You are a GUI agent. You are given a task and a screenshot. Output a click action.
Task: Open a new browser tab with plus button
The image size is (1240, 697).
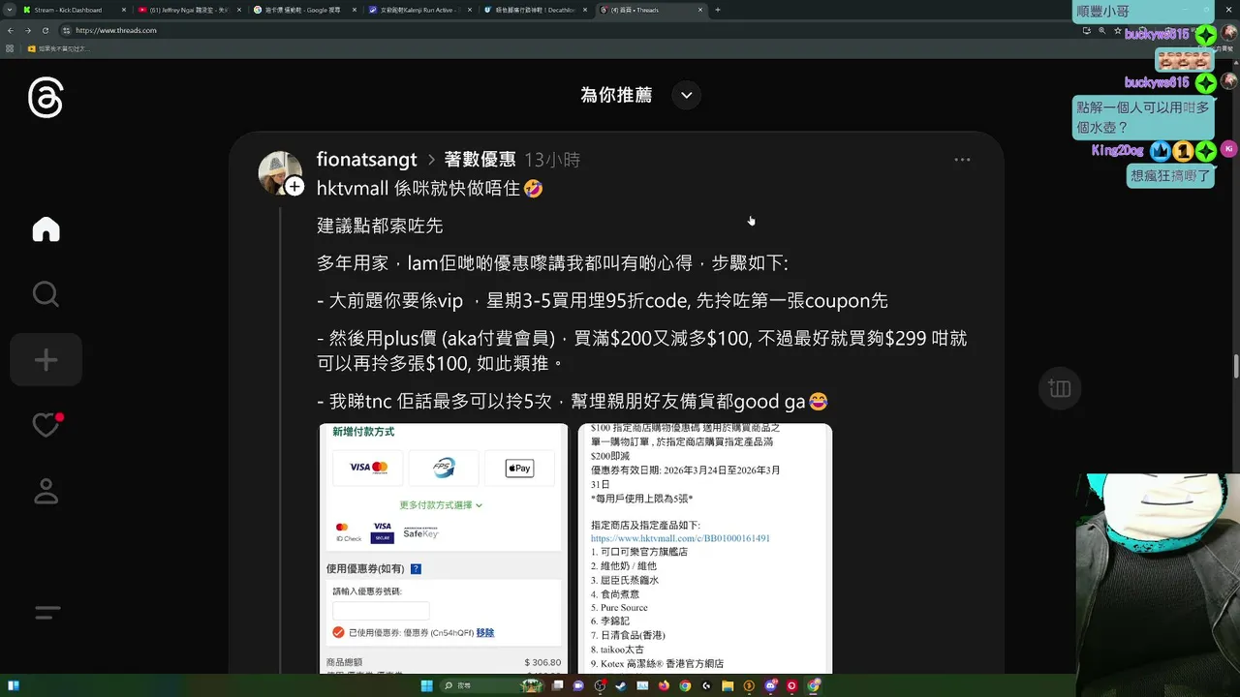(x=718, y=10)
